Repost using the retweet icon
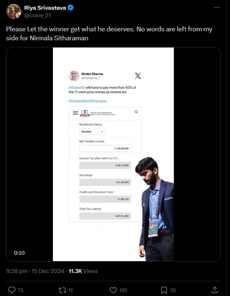230x296 pixels. click(62, 290)
